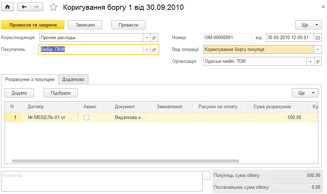
Task: Click the N column header
Action: pos(13,107)
